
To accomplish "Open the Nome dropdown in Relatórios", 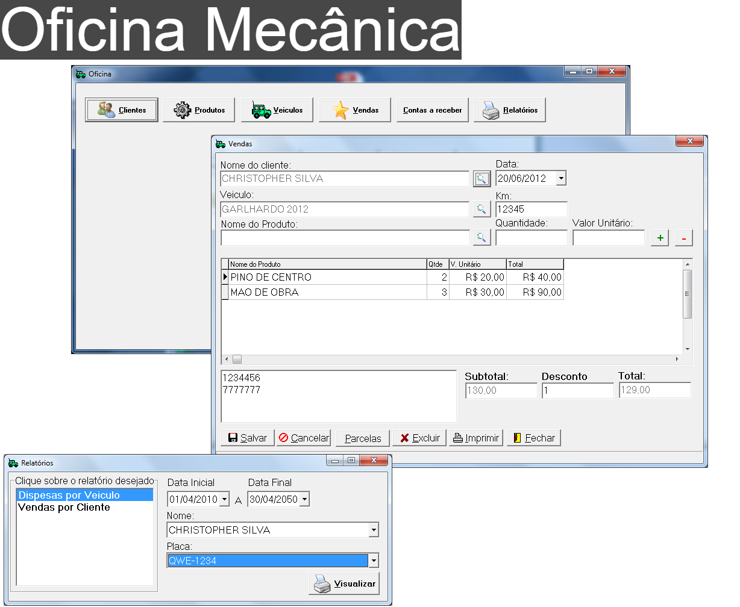I will point(374,531).
